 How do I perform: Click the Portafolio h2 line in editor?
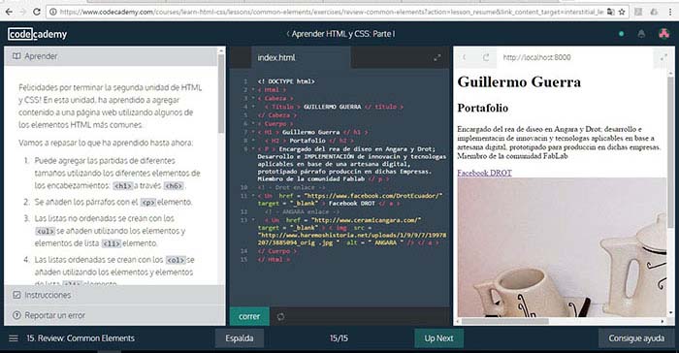[x=308, y=141]
